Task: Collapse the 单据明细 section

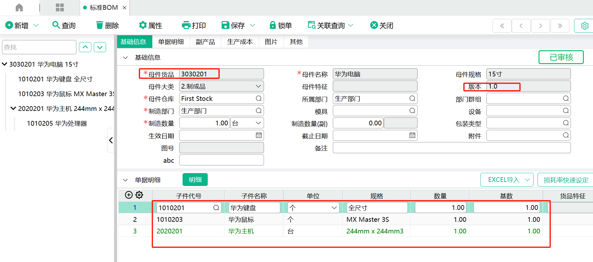Action: (125, 180)
